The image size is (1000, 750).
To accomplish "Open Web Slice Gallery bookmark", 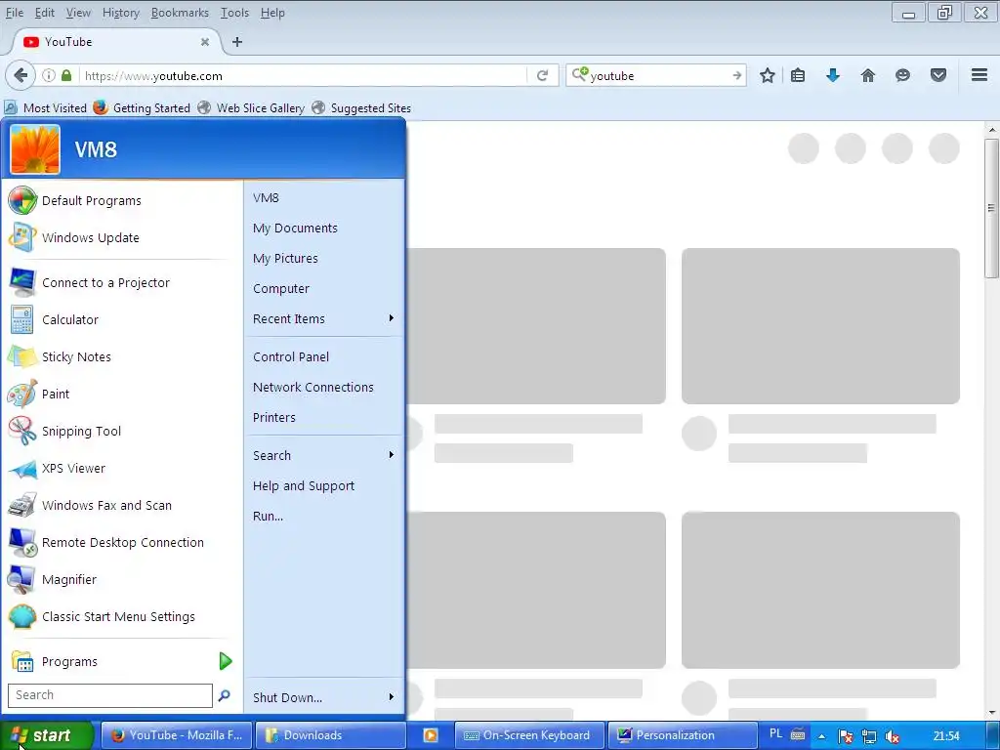I will (x=251, y=107).
